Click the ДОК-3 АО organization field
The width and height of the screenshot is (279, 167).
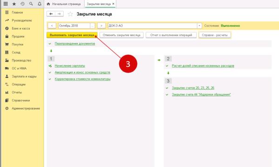coord(153,26)
